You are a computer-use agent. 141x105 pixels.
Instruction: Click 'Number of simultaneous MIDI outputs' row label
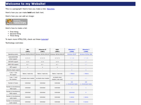13,92
